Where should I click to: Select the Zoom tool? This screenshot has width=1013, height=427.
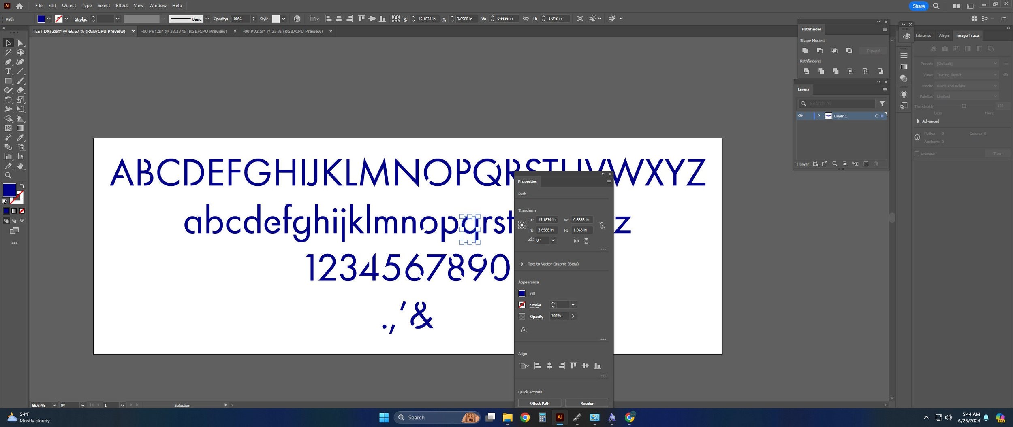(x=8, y=176)
